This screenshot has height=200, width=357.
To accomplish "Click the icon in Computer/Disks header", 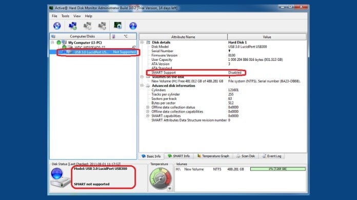I will pos(53,36).
